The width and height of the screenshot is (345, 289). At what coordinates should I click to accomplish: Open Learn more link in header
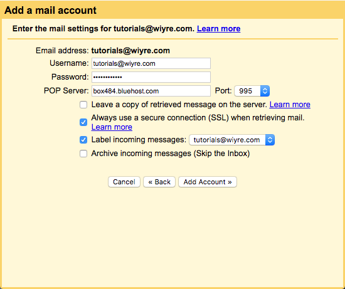click(218, 29)
